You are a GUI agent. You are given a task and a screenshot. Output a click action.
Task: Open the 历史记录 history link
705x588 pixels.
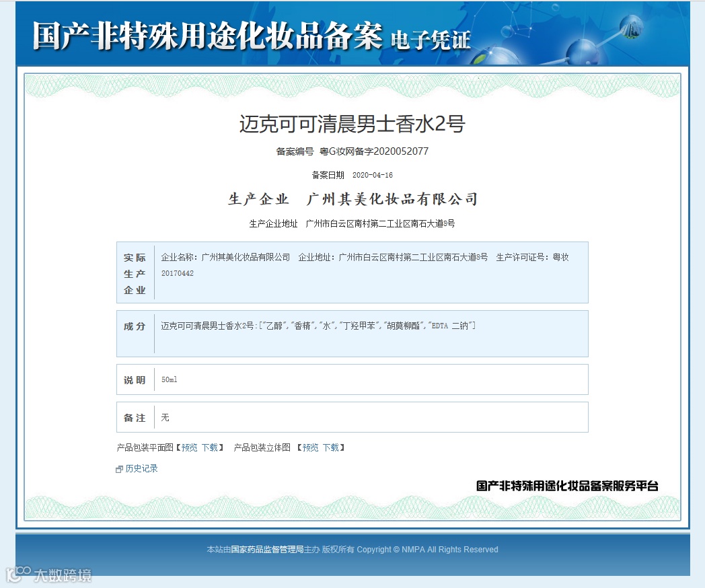[141, 468]
